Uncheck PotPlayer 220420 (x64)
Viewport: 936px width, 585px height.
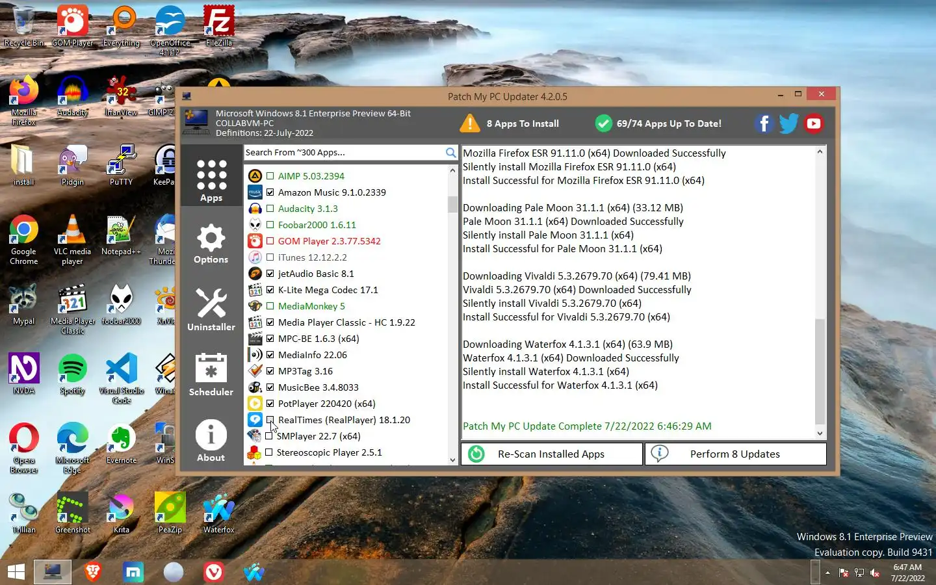tap(270, 404)
